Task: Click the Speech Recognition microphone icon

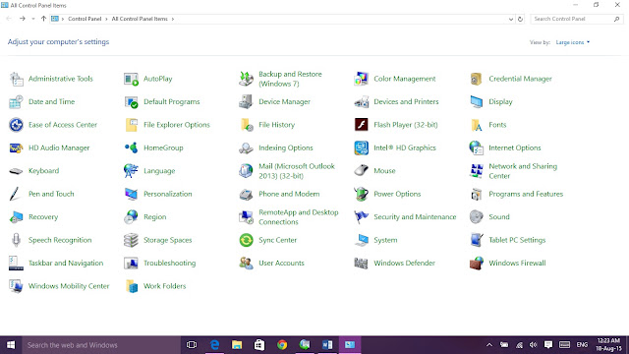Action: click(x=16, y=240)
